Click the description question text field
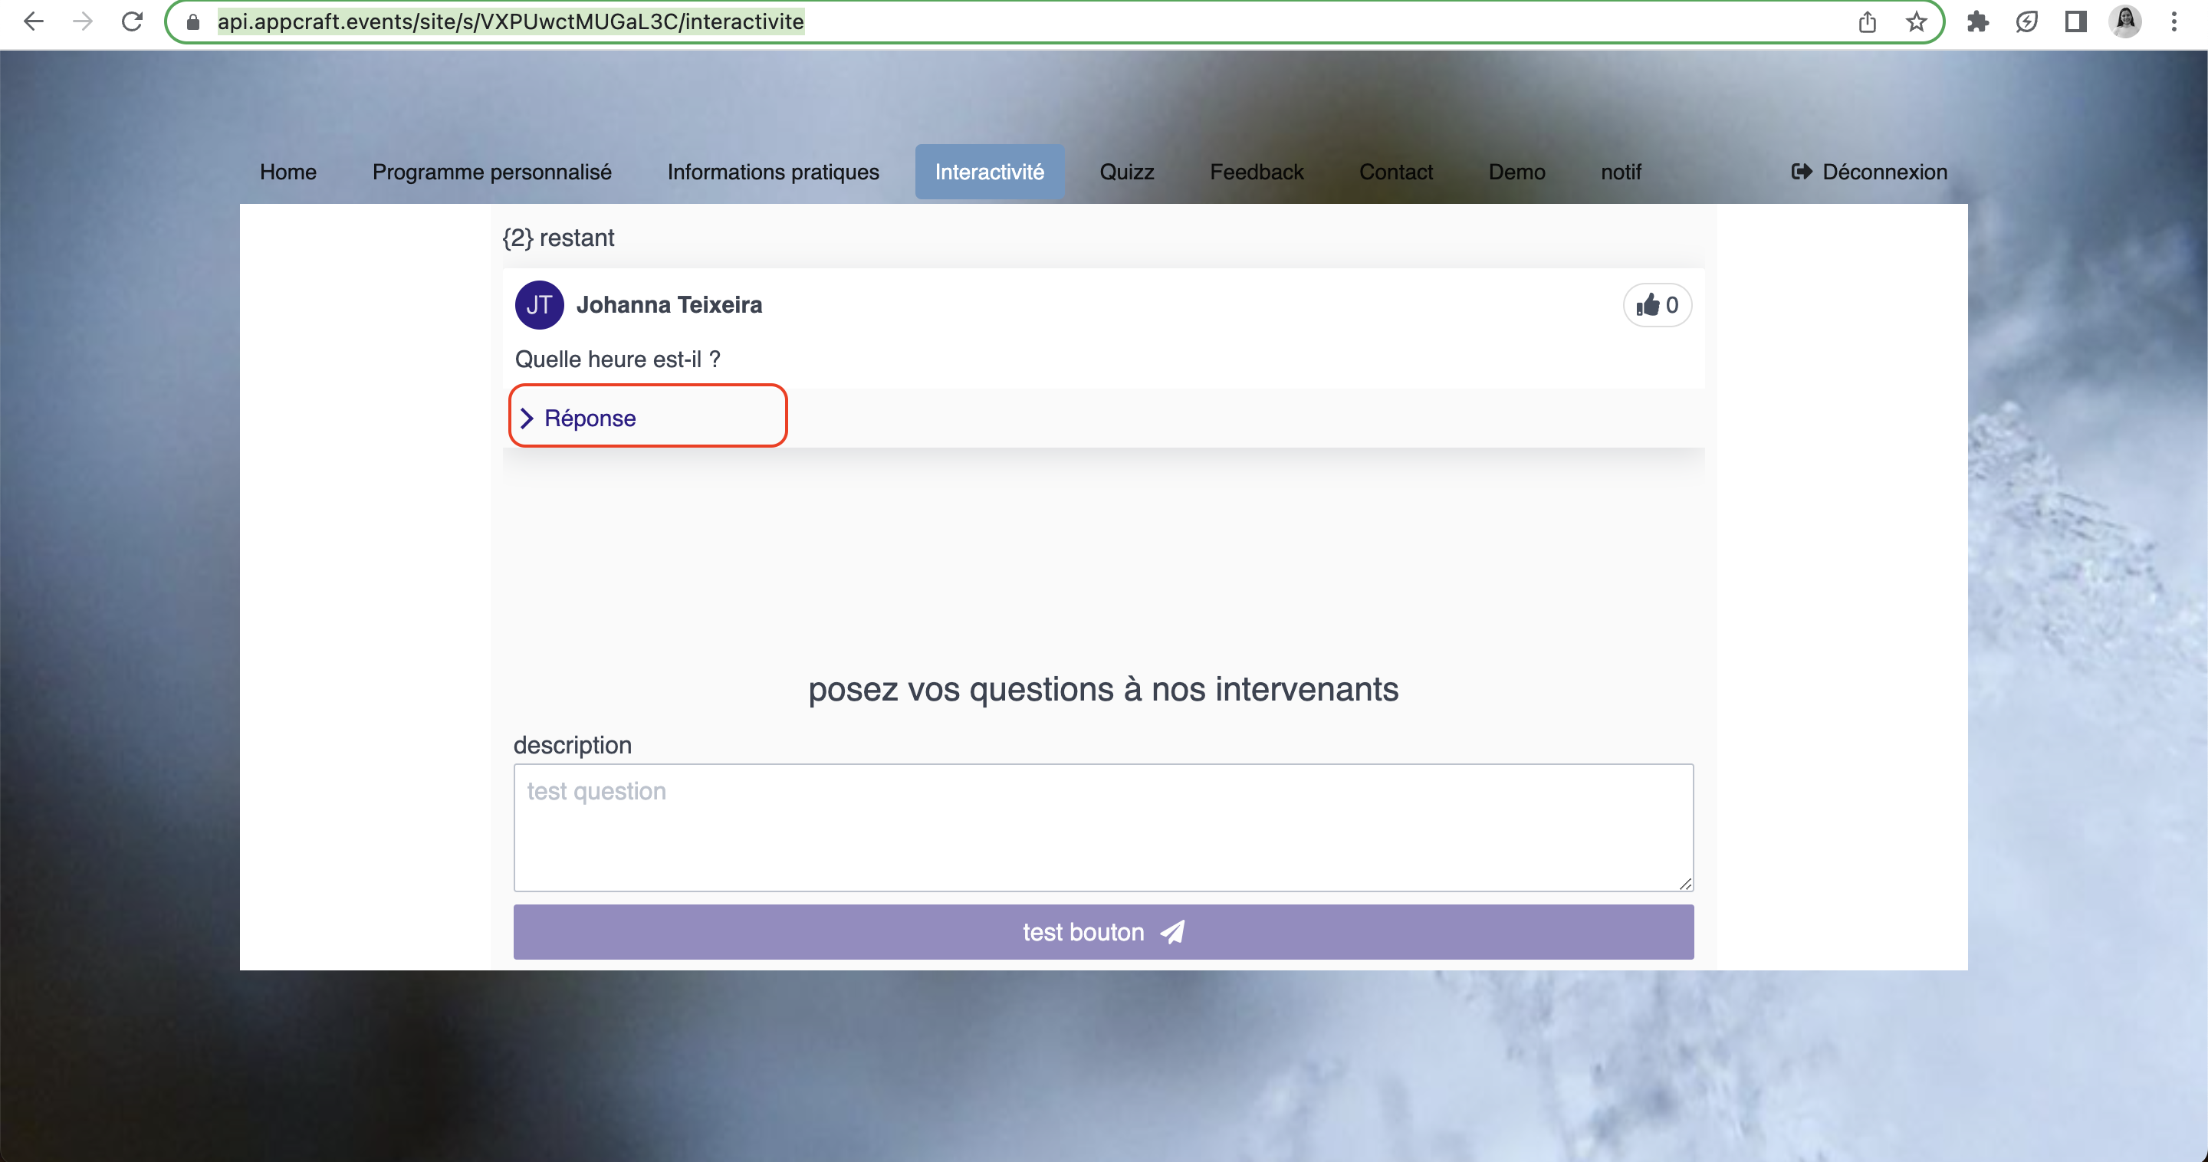Viewport: 2208px width, 1162px height. click(x=1102, y=826)
